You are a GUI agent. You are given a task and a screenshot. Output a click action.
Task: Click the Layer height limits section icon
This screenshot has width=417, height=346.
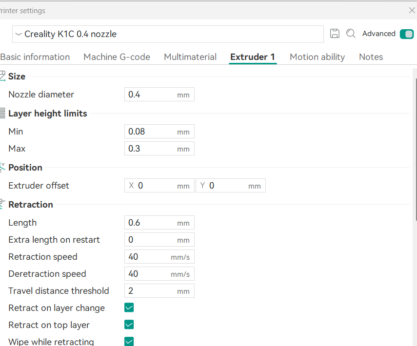(2, 113)
